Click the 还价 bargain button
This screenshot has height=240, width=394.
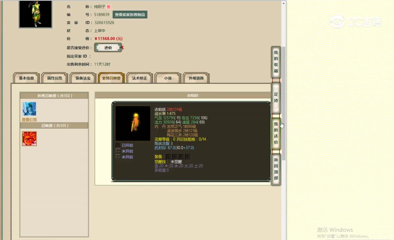[x=108, y=48]
